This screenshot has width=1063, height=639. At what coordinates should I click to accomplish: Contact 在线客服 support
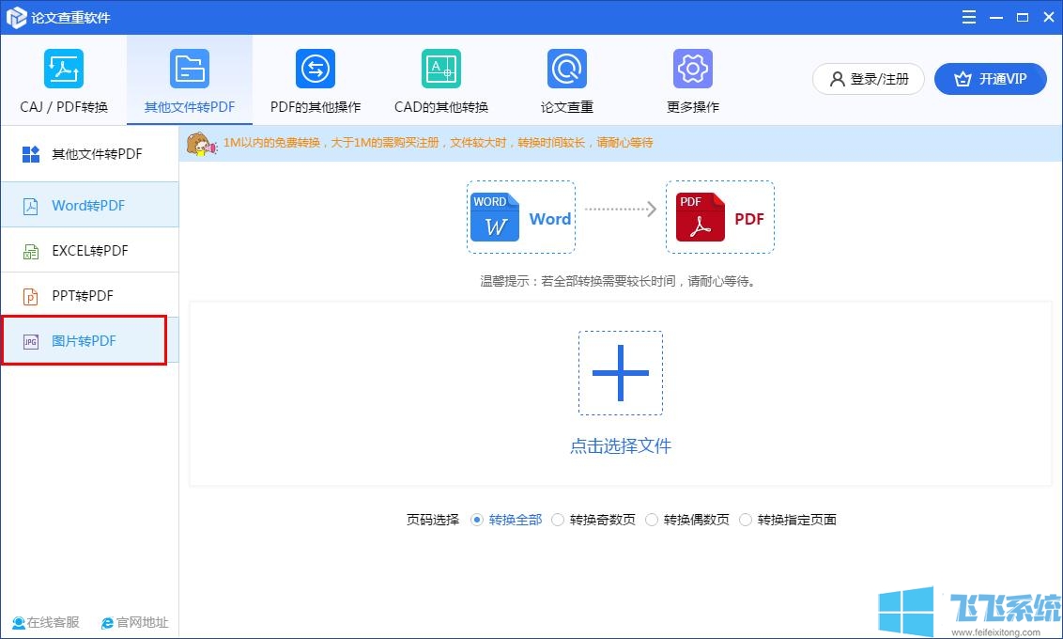pyautogui.click(x=45, y=622)
